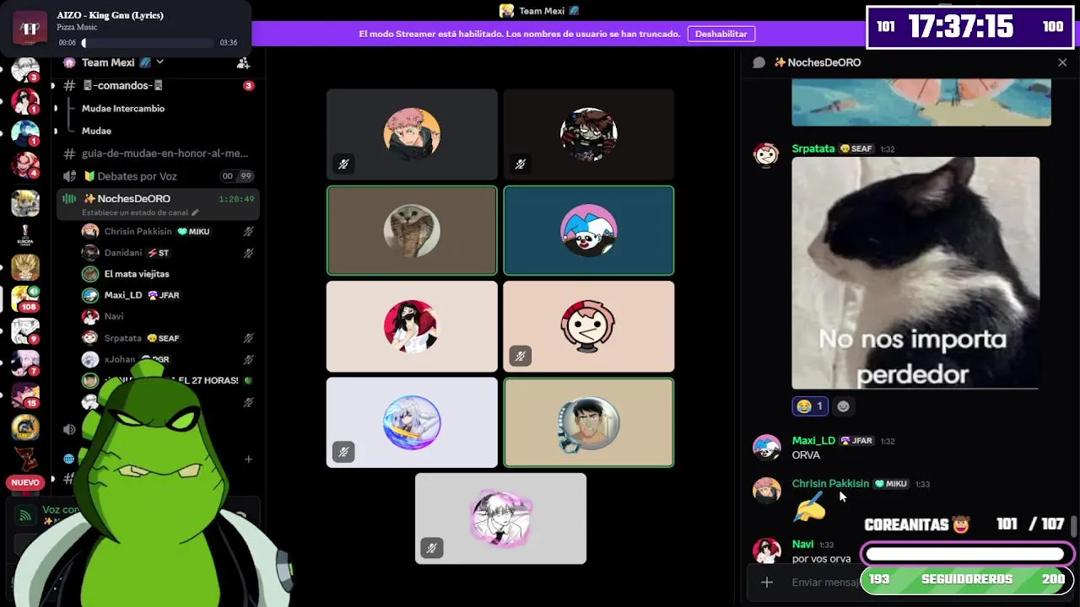Screen dimensions: 1080x607
Task: Click the hashtag icon of -comandos- channel
Action: [x=69, y=85]
